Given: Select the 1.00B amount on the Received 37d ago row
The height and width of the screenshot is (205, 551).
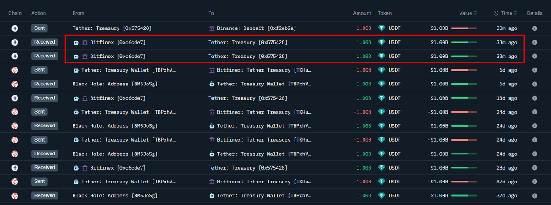Looking at the screenshot, I should click(x=364, y=195).
